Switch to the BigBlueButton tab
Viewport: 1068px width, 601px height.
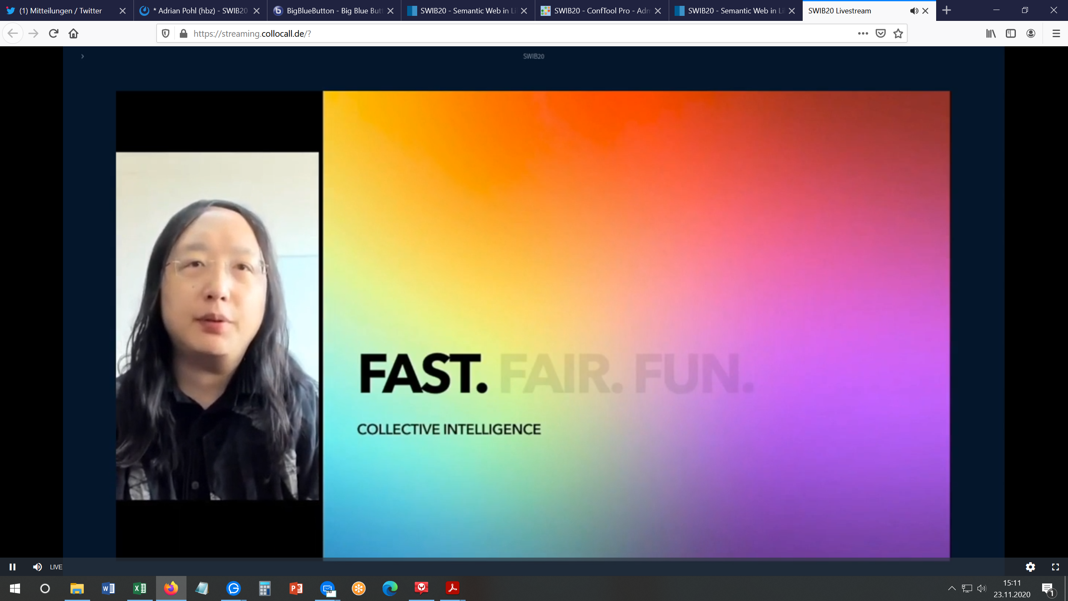pos(334,11)
